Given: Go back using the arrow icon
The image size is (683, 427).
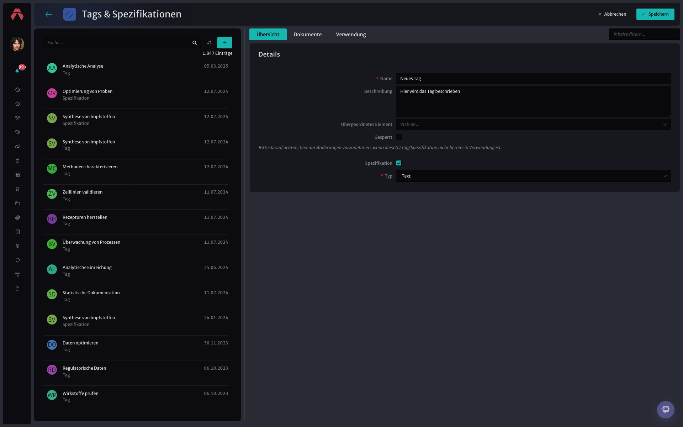Looking at the screenshot, I should click(x=49, y=14).
